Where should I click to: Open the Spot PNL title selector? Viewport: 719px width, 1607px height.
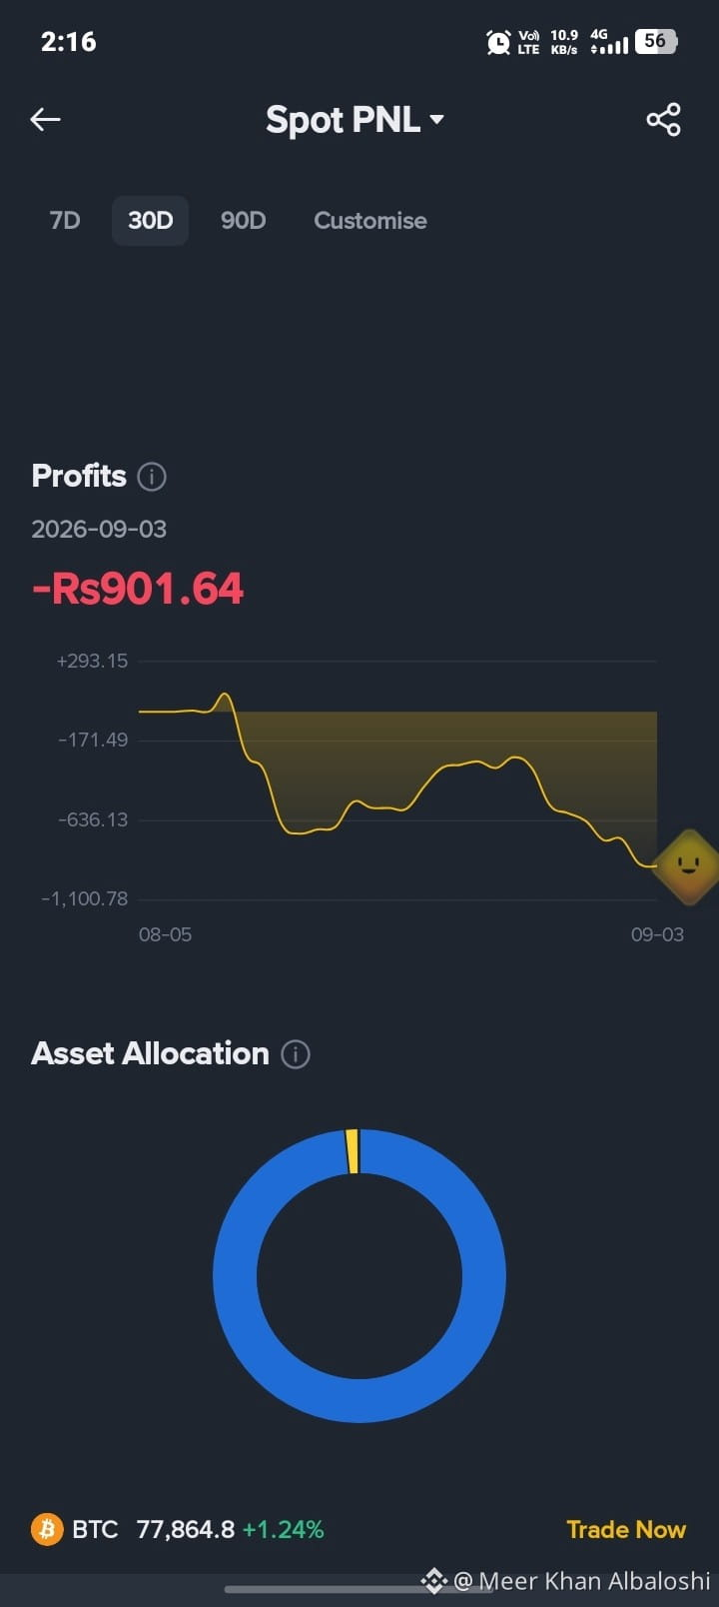pyautogui.click(x=355, y=120)
